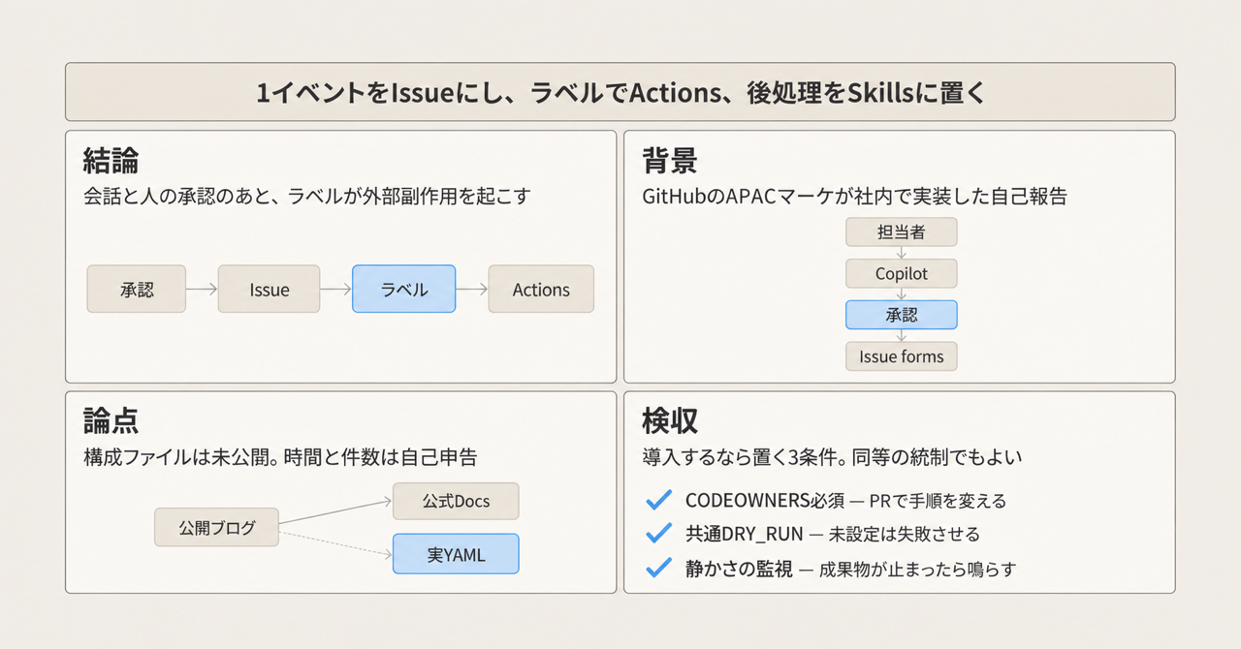Click the 公開ブログ box
The width and height of the screenshot is (1241, 649).
pyautogui.click(x=217, y=527)
